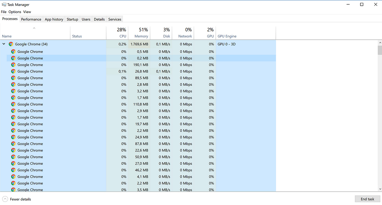Click the 46,2 MB memory value

point(142,170)
